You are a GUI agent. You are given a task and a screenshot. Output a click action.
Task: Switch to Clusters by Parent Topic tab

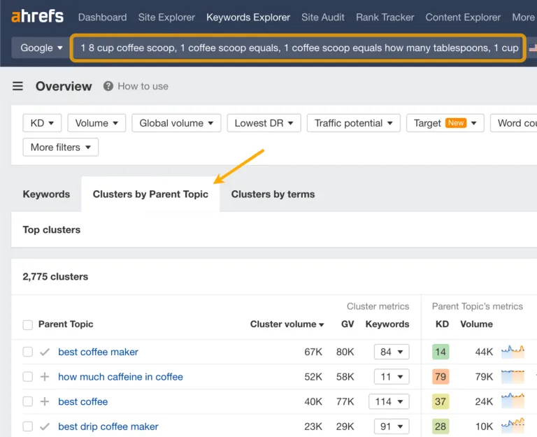click(150, 194)
